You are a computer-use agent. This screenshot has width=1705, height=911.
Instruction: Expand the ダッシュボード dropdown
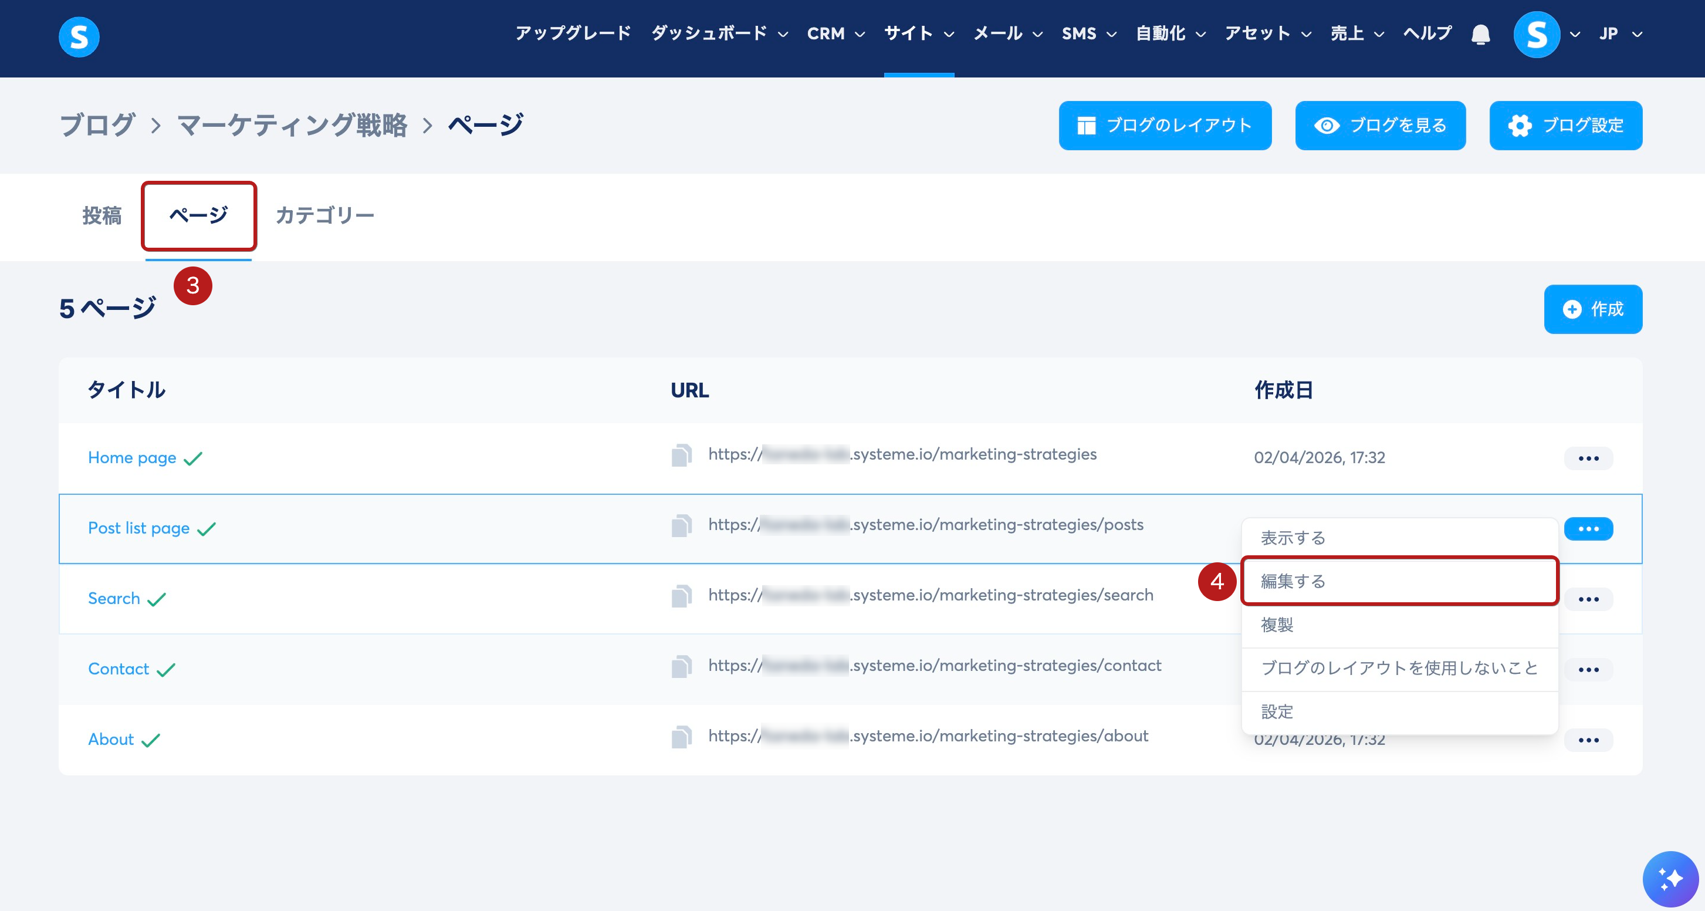pyautogui.click(x=719, y=34)
